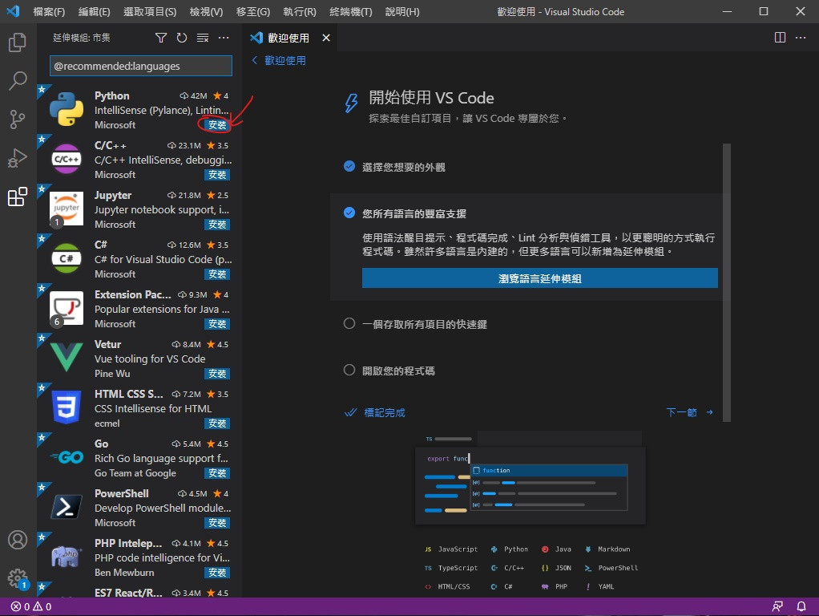Click the 標記完成 link
The width and height of the screenshot is (819, 616).
[x=374, y=412]
